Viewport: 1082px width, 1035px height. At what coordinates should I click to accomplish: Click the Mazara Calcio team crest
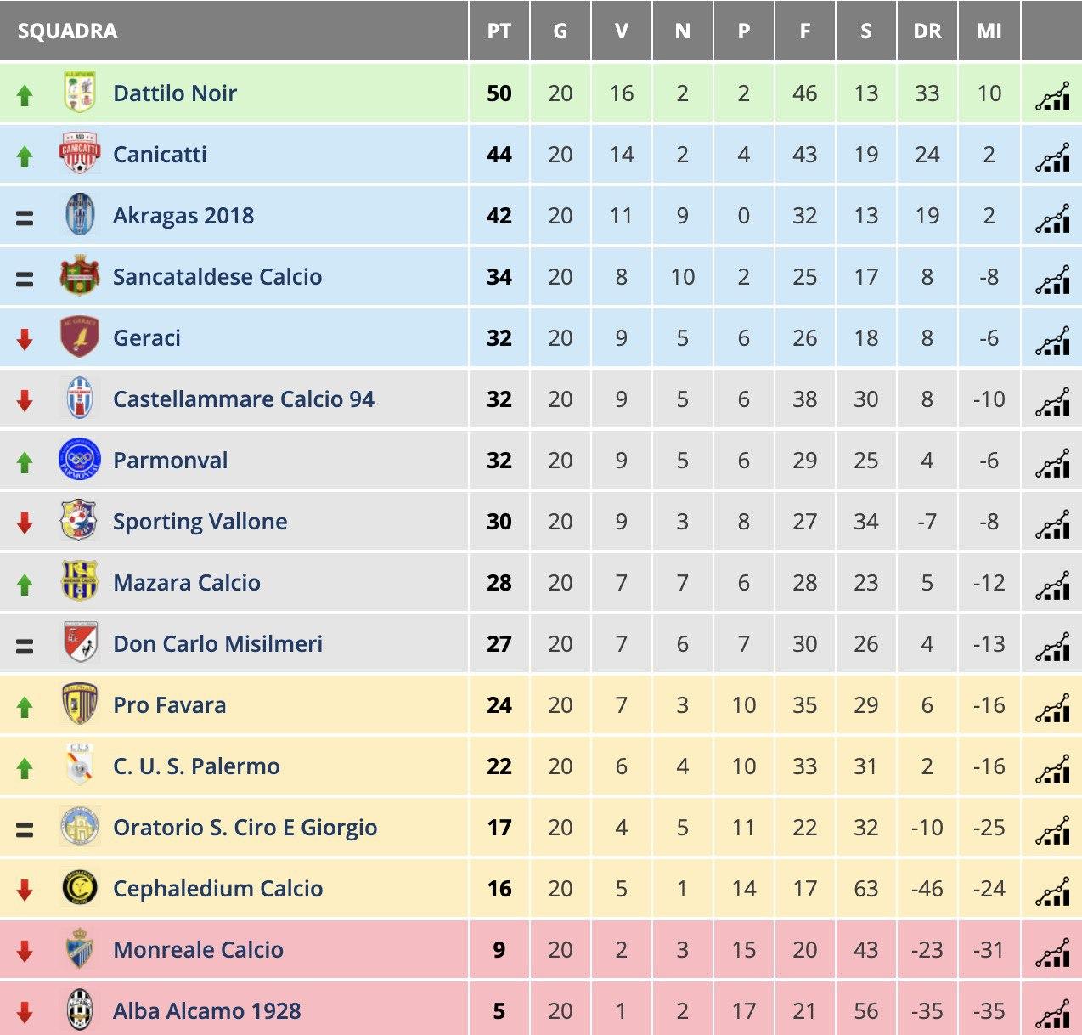pyautogui.click(x=80, y=581)
